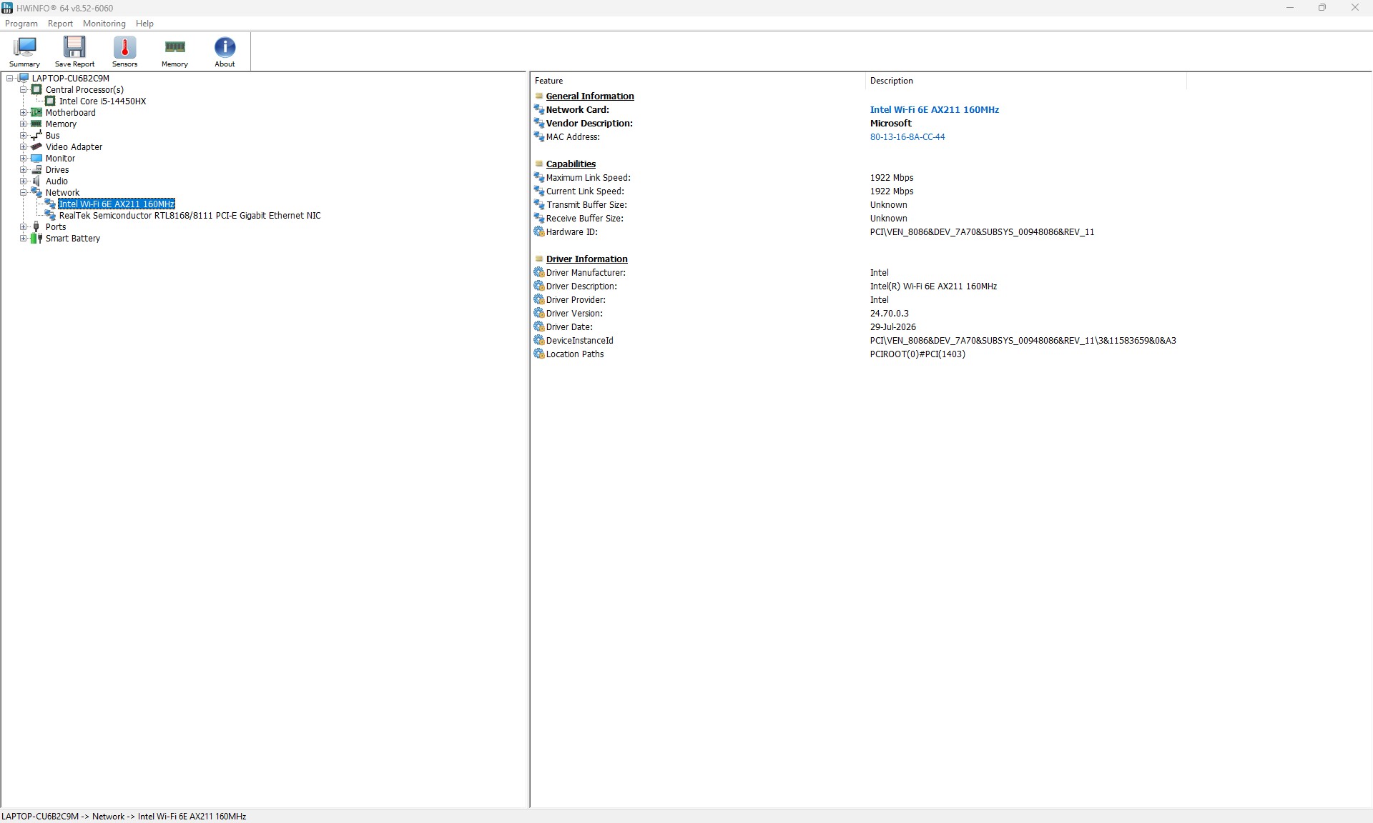Viewport: 1373px width, 823px height.
Task: Select Intel Wi-Fi 6E AX211 tree item
Action: tap(117, 204)
